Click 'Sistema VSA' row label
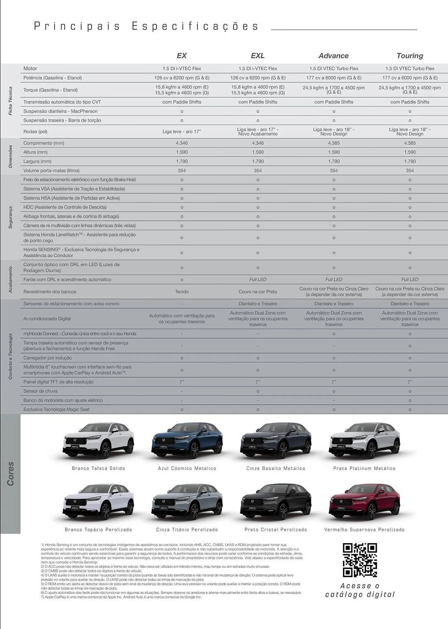This screenshot has width=448, height=629. (x=74, y=189)
